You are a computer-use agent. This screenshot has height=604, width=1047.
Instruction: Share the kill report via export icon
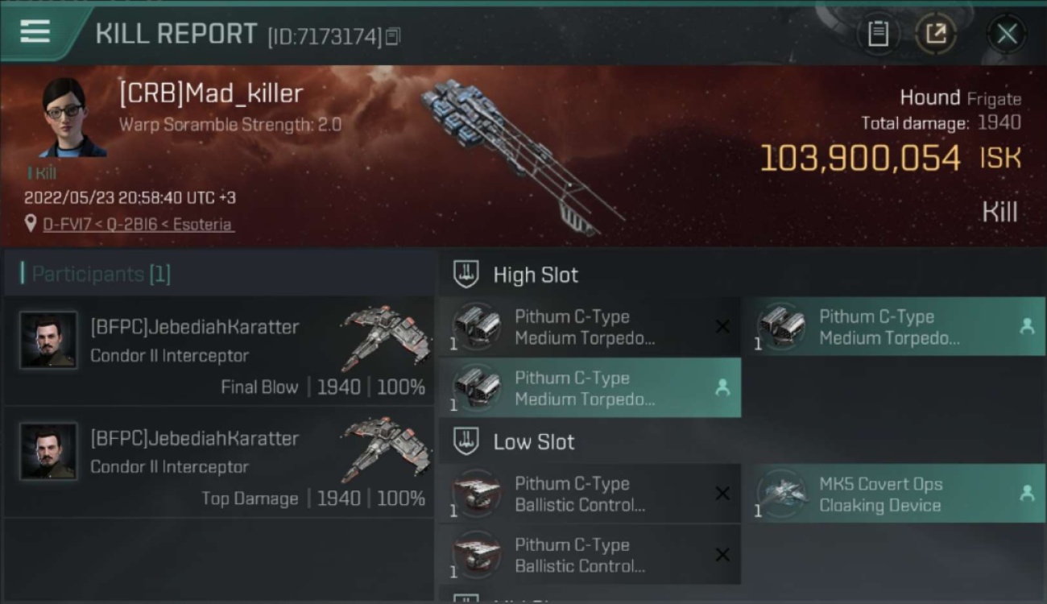coord(936,34)
